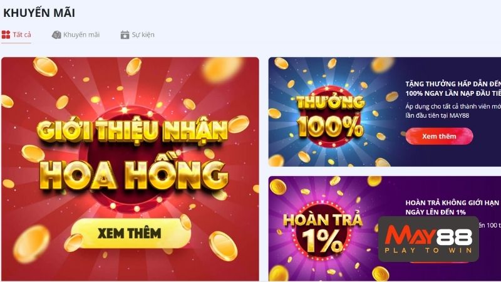Click the KHUYẾN MÃI page title
Screen dimensions: 501x282
pyautogui.click(x=39, y=13)
